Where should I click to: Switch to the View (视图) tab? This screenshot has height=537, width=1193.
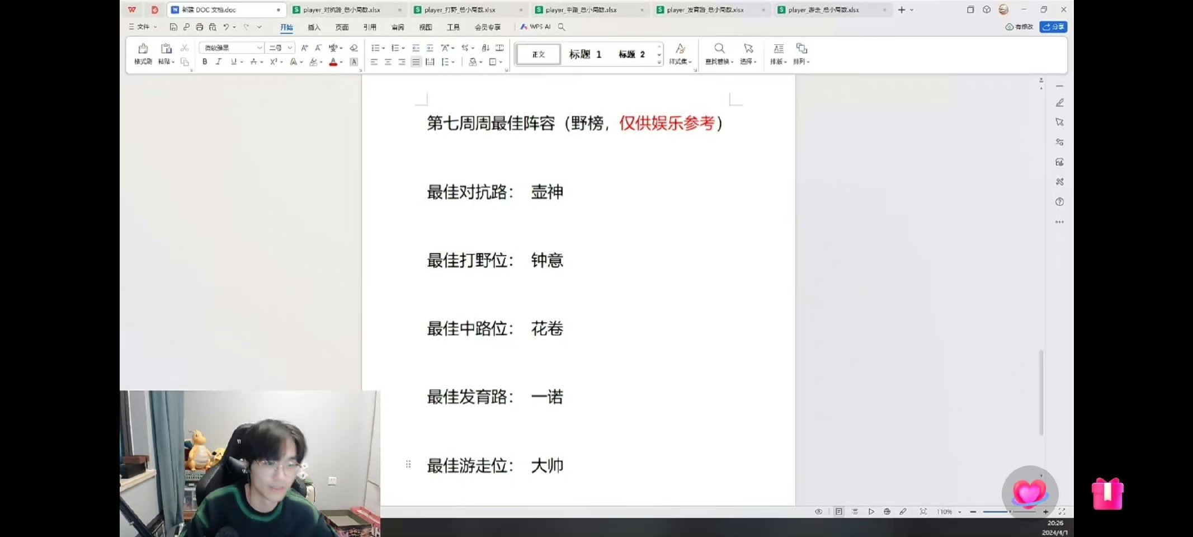(x=426, y=27)
